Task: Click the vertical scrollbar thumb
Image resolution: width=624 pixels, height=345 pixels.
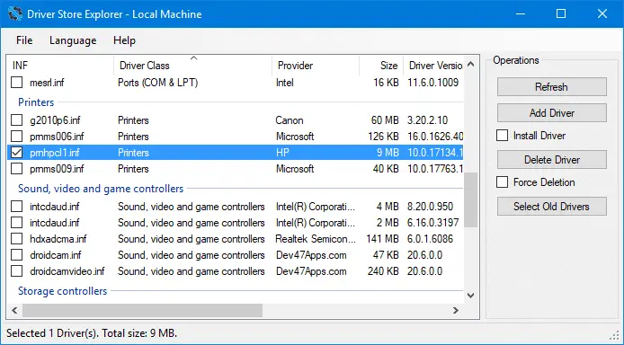Action: pos(471,199)
